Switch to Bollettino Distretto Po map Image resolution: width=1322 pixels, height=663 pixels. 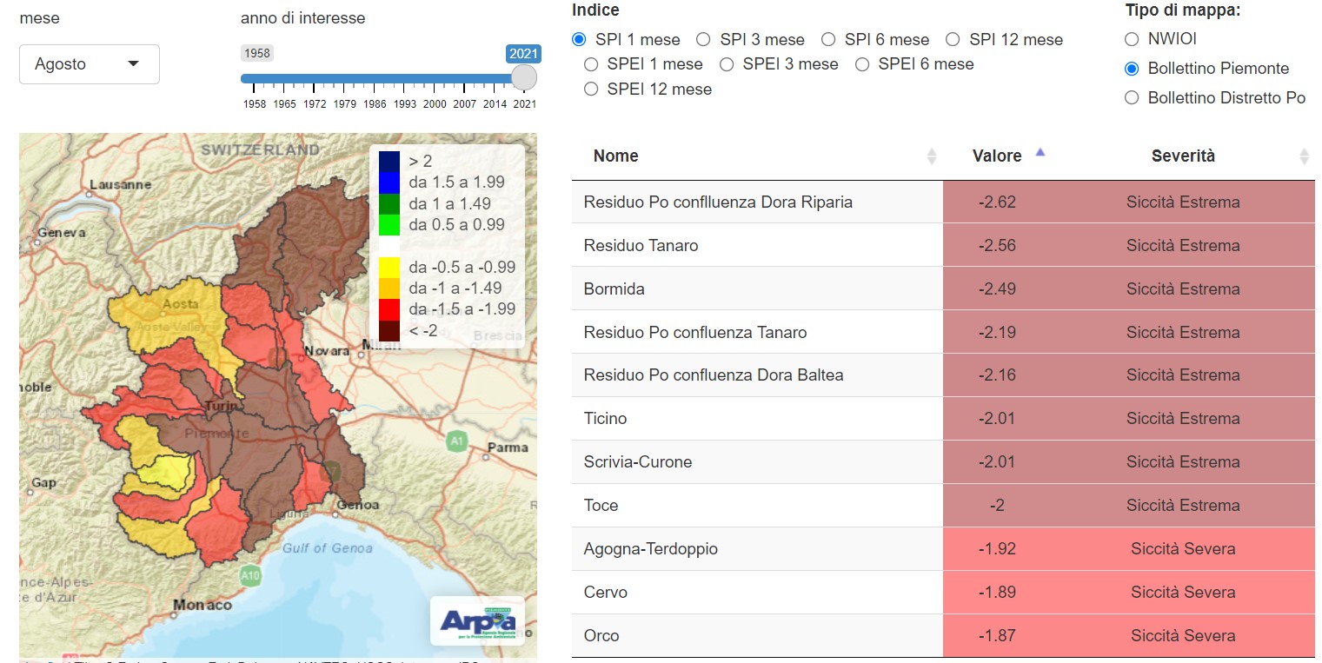[1132, 98]
